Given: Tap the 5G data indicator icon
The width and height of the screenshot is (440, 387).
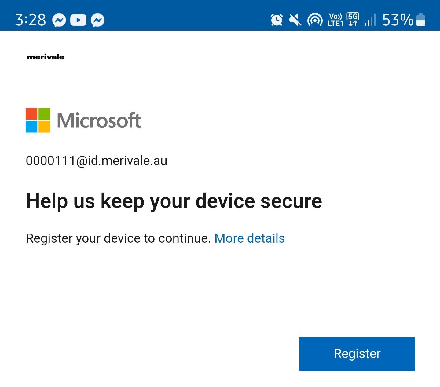Looking at the screenshot, I should pos(353,20).
